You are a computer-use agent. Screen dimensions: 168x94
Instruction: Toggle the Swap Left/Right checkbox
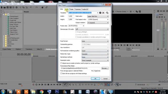coord(76,32)
